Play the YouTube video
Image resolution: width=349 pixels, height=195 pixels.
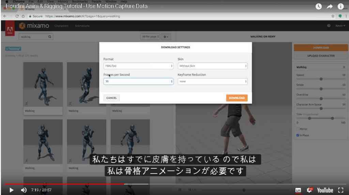11,190
